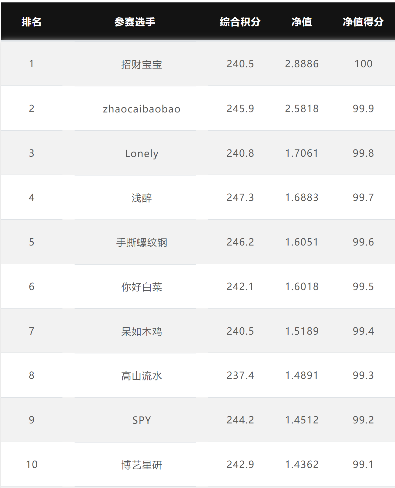Click contestant 博艺星研
395x488 pixels.
[142, 465]
